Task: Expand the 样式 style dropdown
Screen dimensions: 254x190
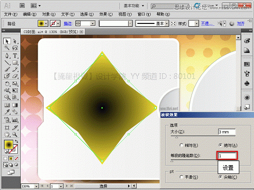Action: pos(196,23)
